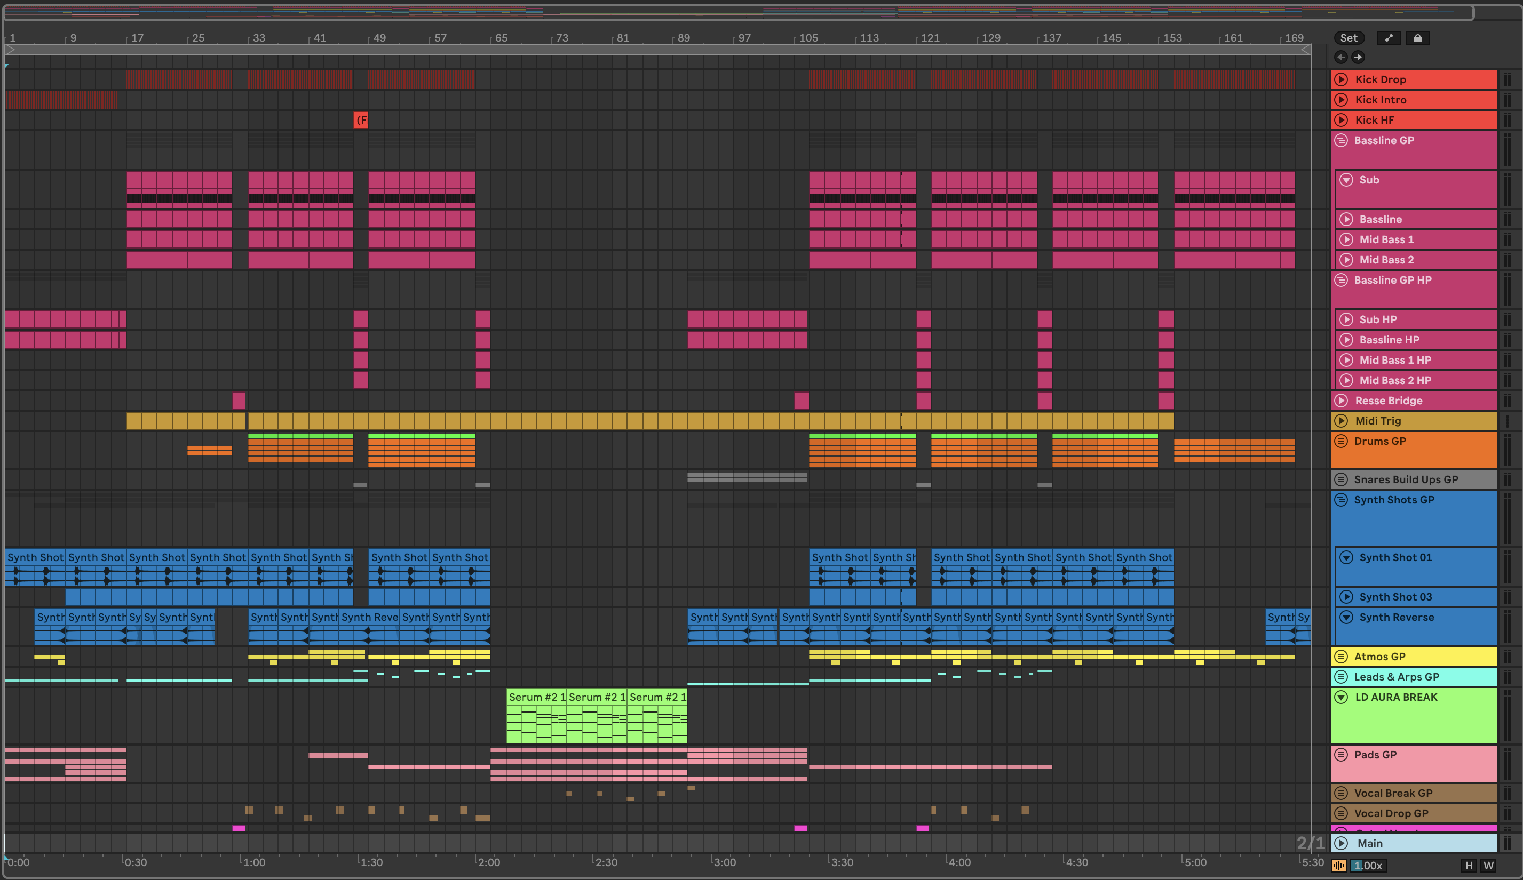Click the Pads GP group fold icon
The image size is (1523, 880).
pos(1341,754)
